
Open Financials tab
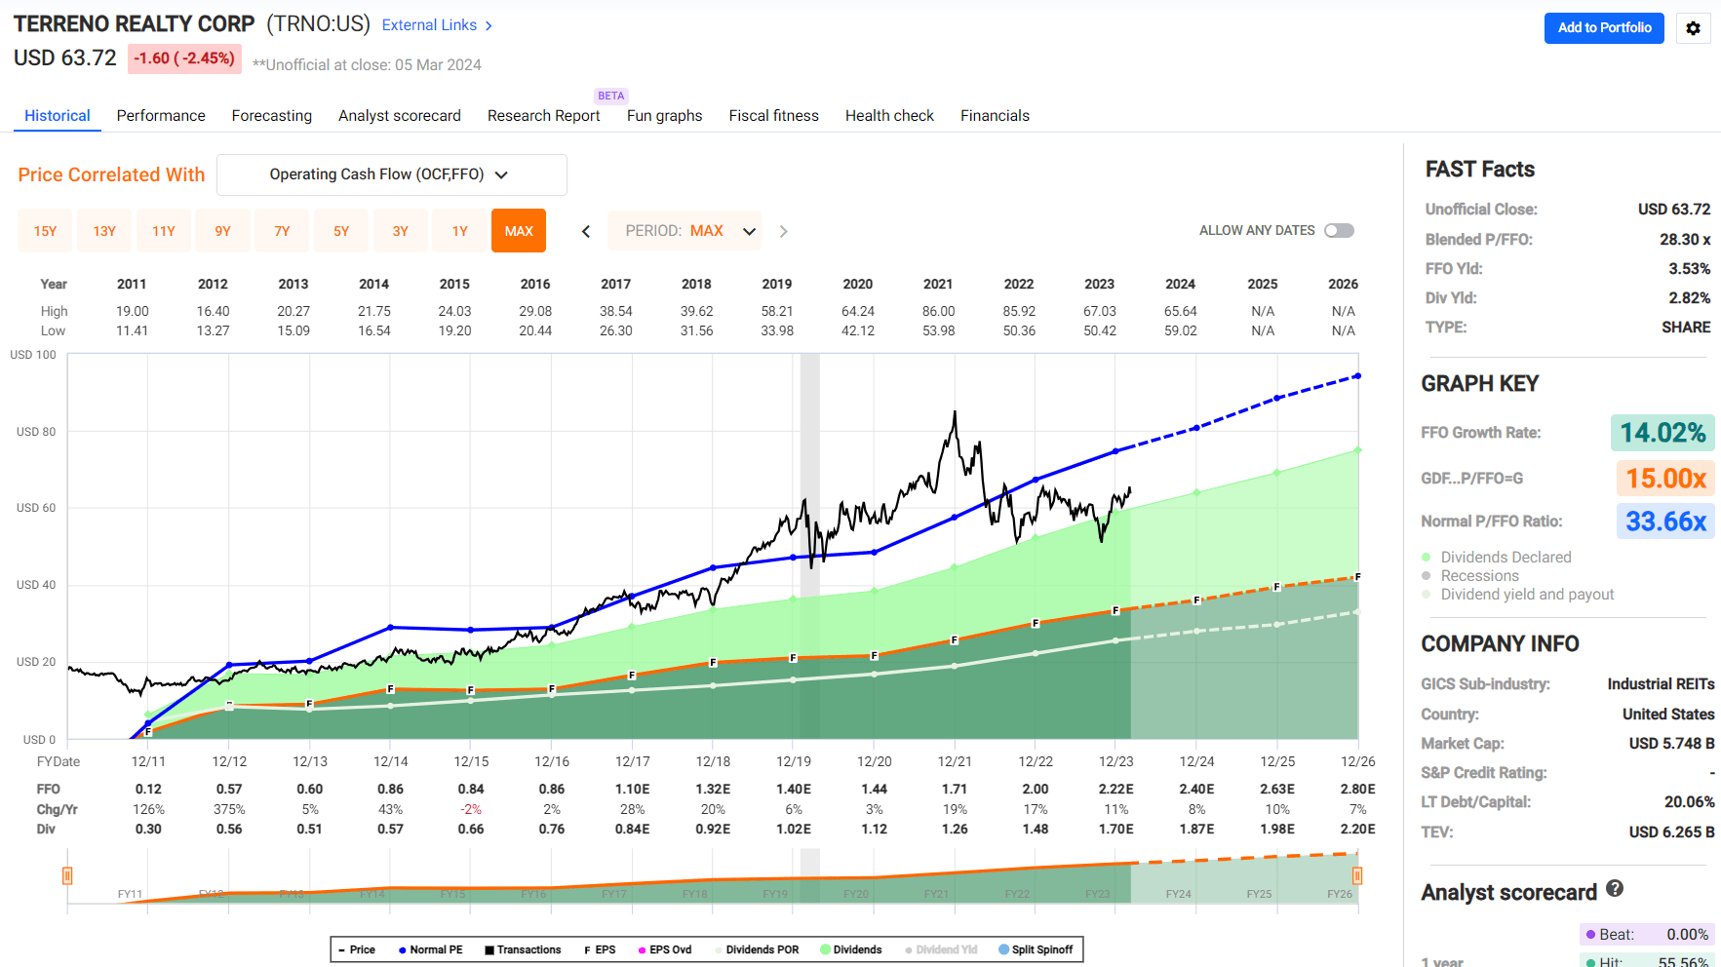click(995, 115)
